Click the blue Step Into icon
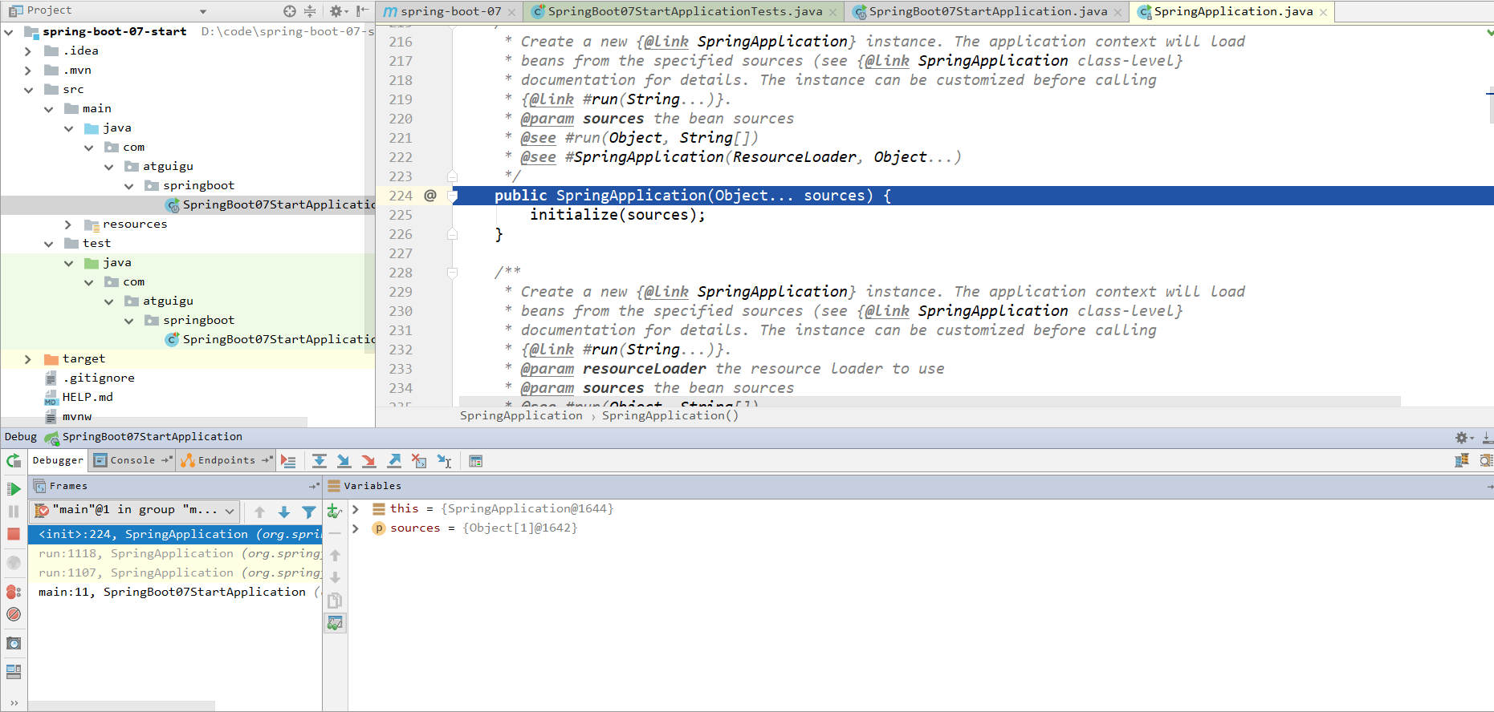The width and height of the screenshot is (1494, 712). tap(344, 461)
